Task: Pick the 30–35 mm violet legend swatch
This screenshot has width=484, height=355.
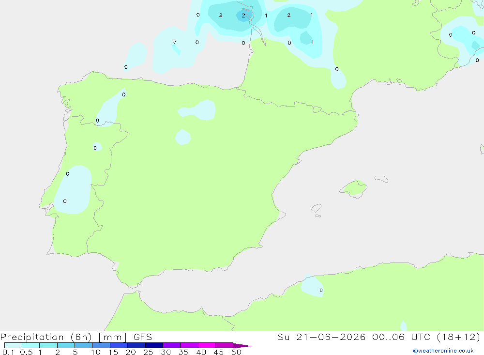Action: pos(172,345)
